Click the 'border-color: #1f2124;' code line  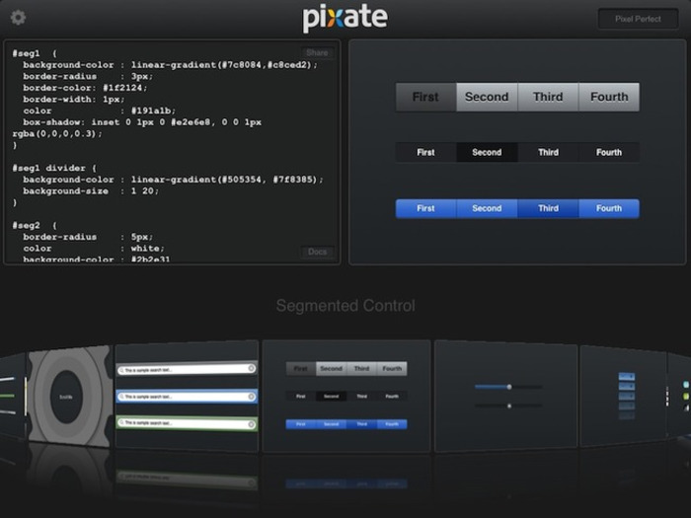85,88
